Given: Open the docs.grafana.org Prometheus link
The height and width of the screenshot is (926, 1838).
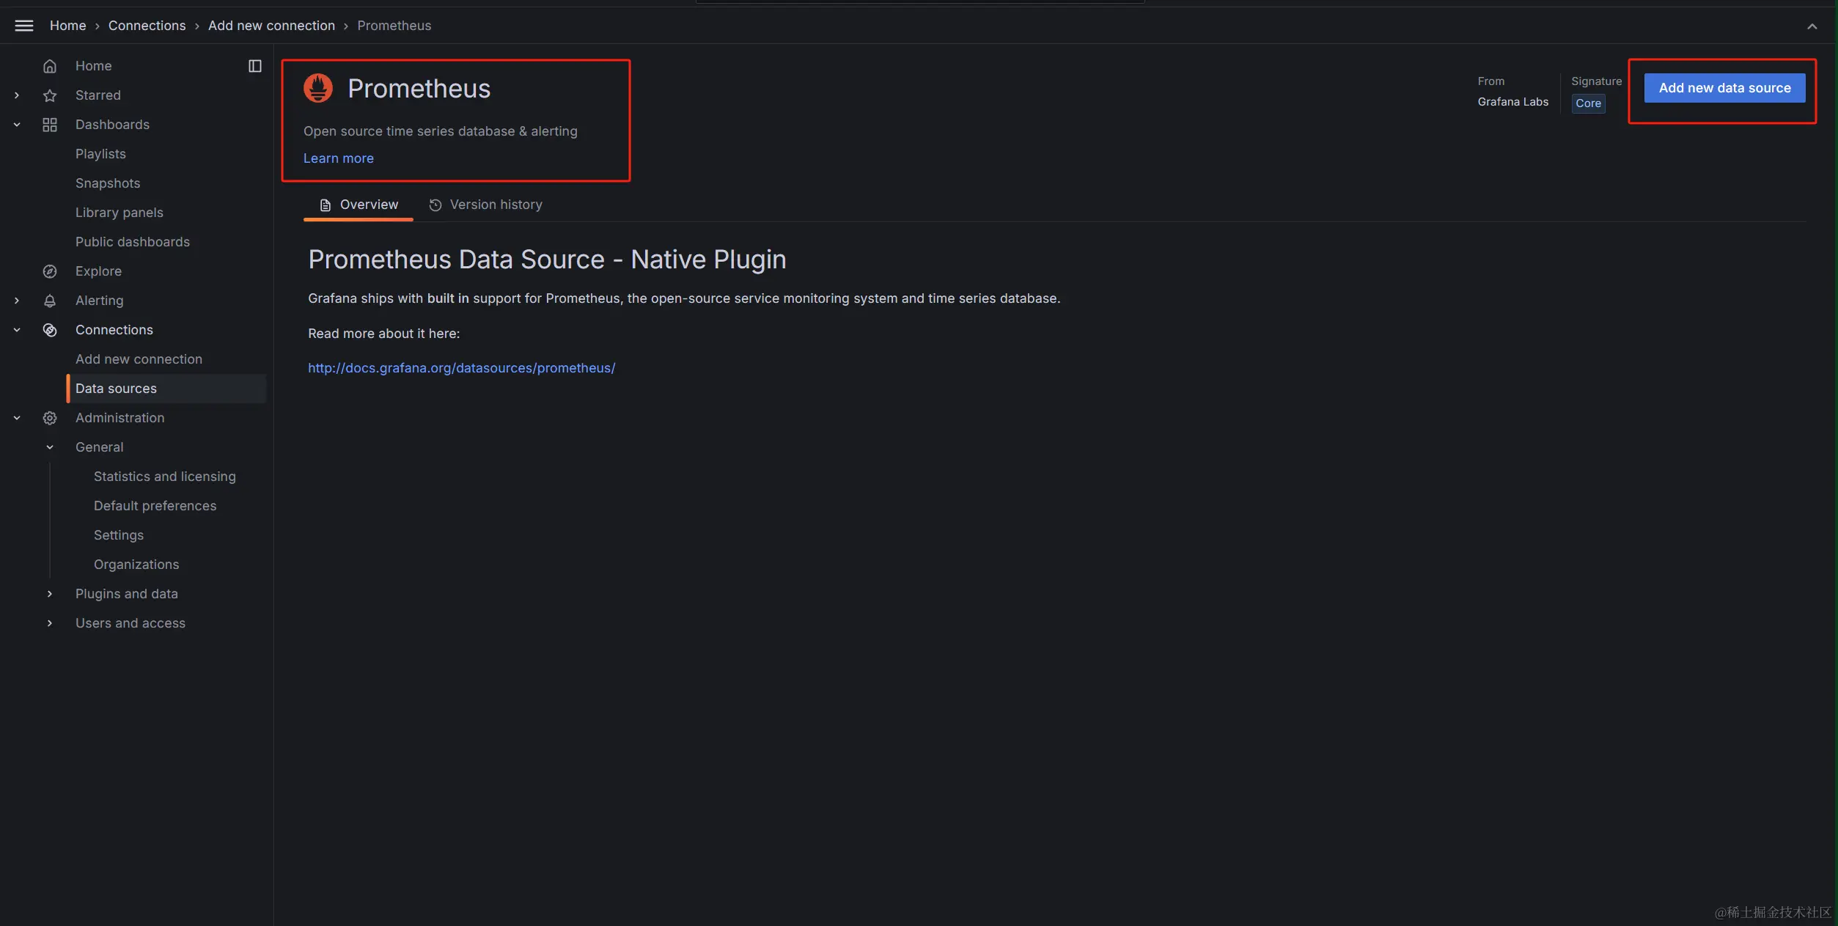Looking at the screenshot, I should pyautogui.click(x=461, y=368).
